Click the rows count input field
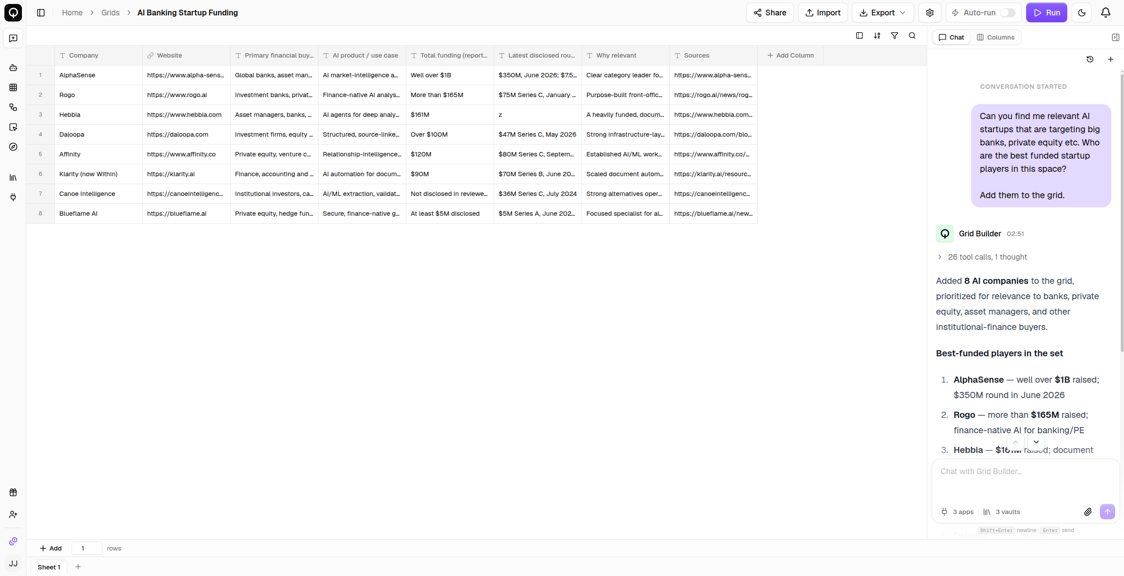The height and width of the screenshot is (576, 1124). 87,548
